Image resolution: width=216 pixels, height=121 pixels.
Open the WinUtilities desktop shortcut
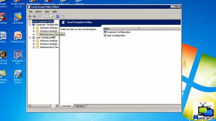click(x=18, y=18)
